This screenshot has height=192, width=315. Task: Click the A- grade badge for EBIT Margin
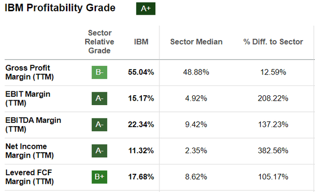99,98
